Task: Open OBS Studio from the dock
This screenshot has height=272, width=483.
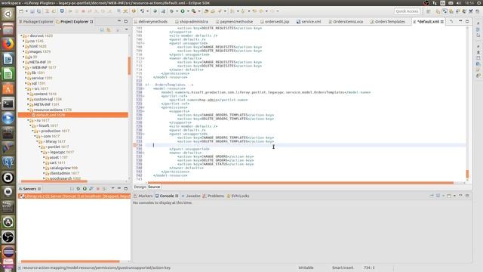Action: 8,236
